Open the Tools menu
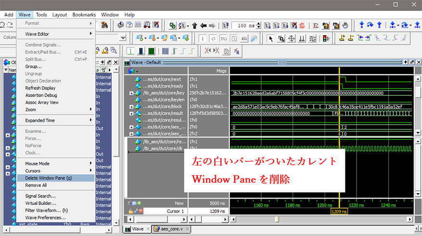This screenshot has height=236, width=422. click(41, 14)
